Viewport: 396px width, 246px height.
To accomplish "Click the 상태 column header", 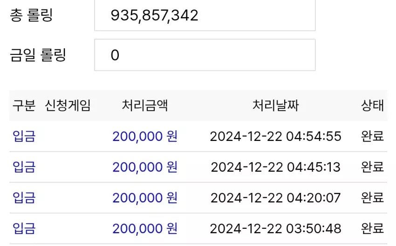I will pos(373,106).
